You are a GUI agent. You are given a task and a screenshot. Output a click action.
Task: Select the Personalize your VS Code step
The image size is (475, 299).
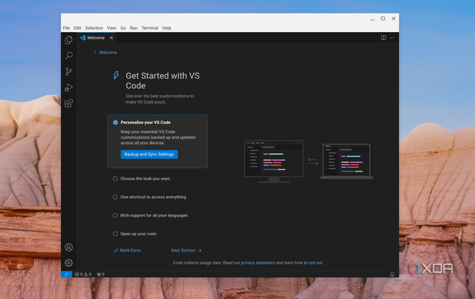(157, 141)
